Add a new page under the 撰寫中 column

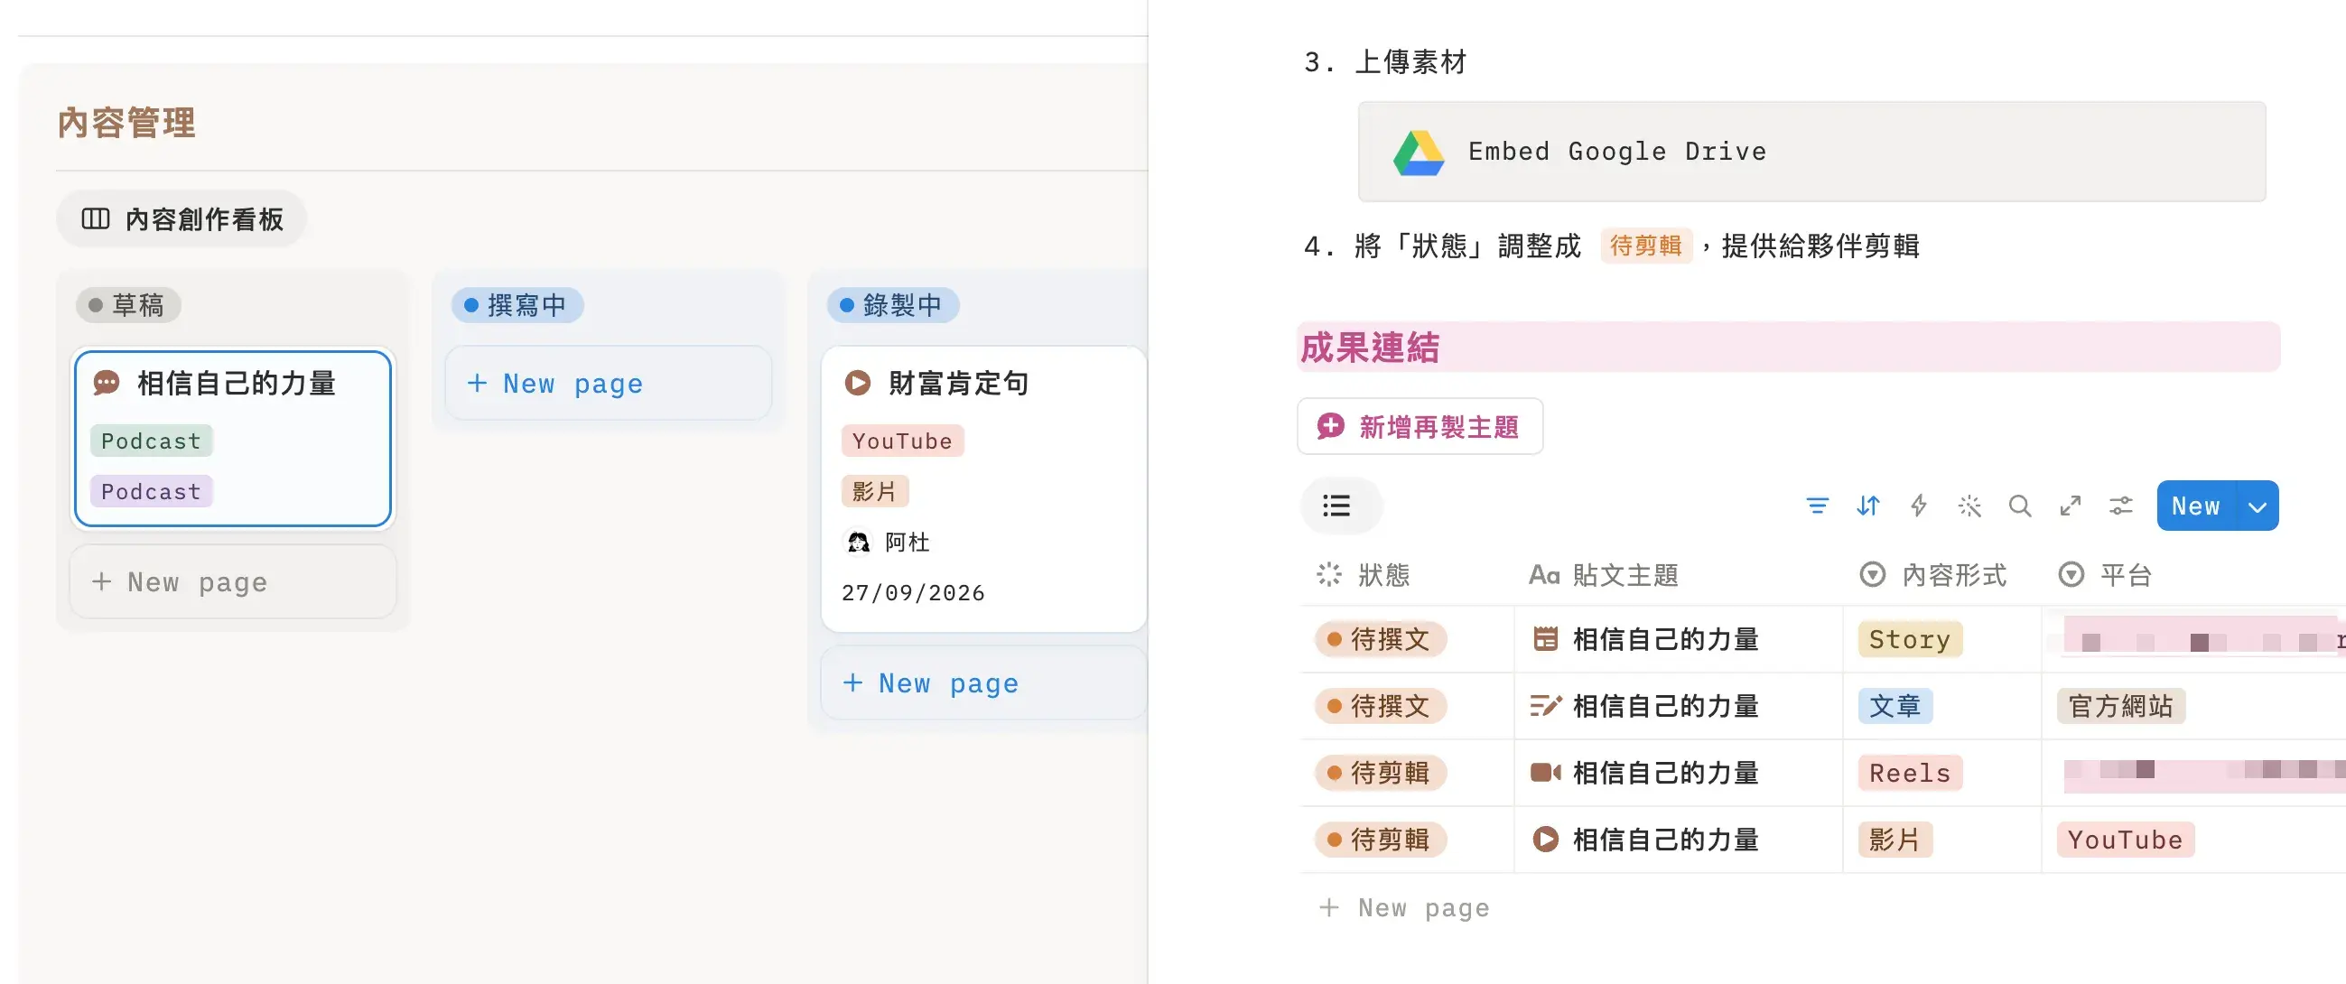tap(609, 384)
